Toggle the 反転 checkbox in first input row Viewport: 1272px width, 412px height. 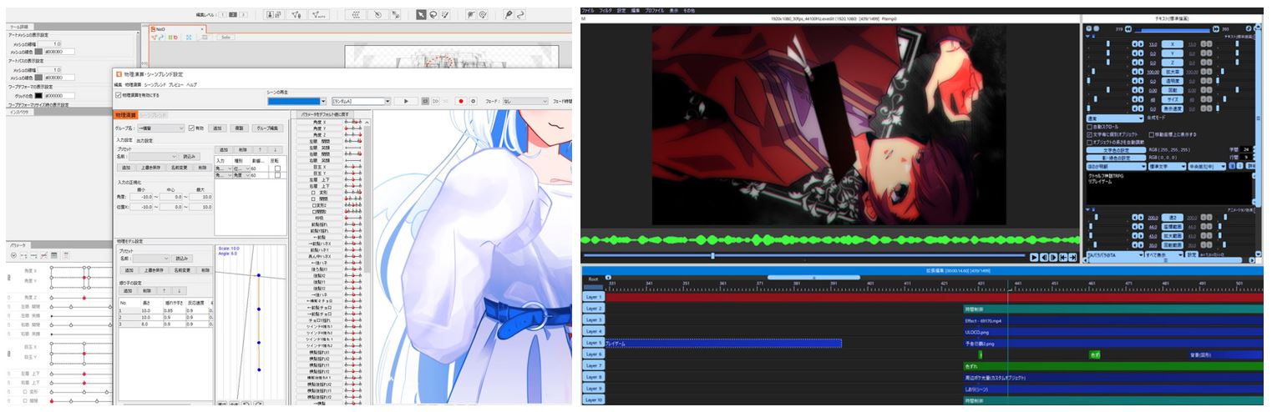[x=277, y=168]
